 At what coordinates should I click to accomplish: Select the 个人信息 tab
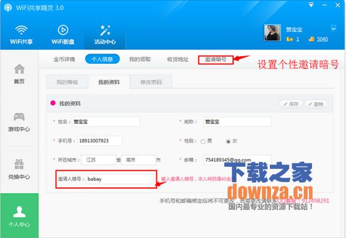pos(103,59)
